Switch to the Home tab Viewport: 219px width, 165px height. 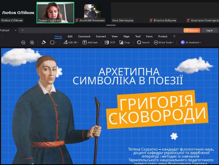click(x=58, y=36)
